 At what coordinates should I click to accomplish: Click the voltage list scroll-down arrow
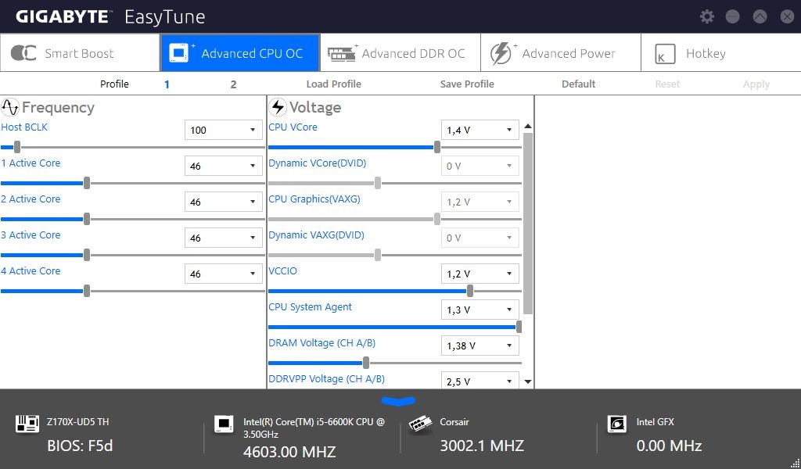pos(528,381)
